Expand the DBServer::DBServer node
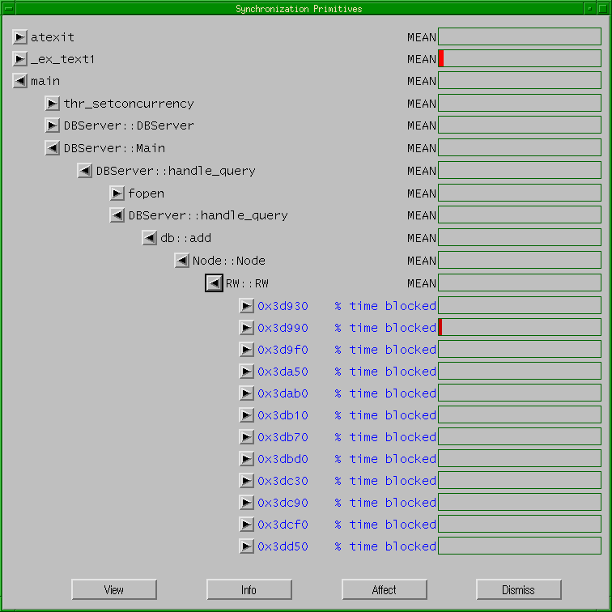The image size is (612, 612). coord(53,125)
